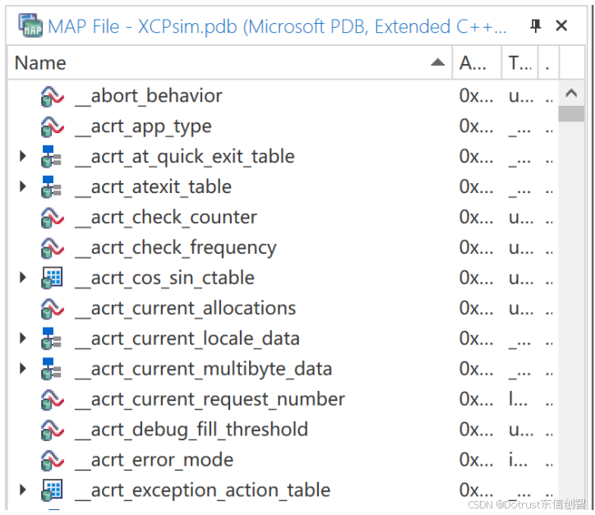The height and width of the screenshot is (515, 595).
Task: Expand the __acrt_at_quick_exit_table node
Action: coord(23,156)
